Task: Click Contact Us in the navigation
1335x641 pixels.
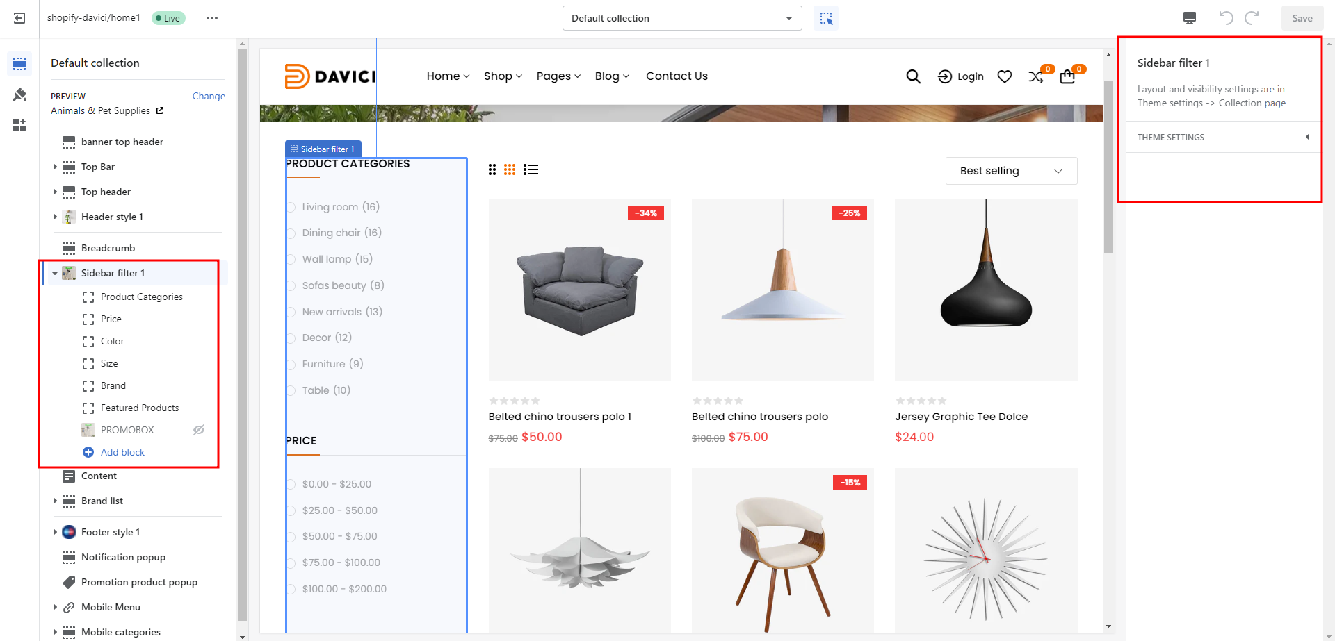Action: [677, 76]
